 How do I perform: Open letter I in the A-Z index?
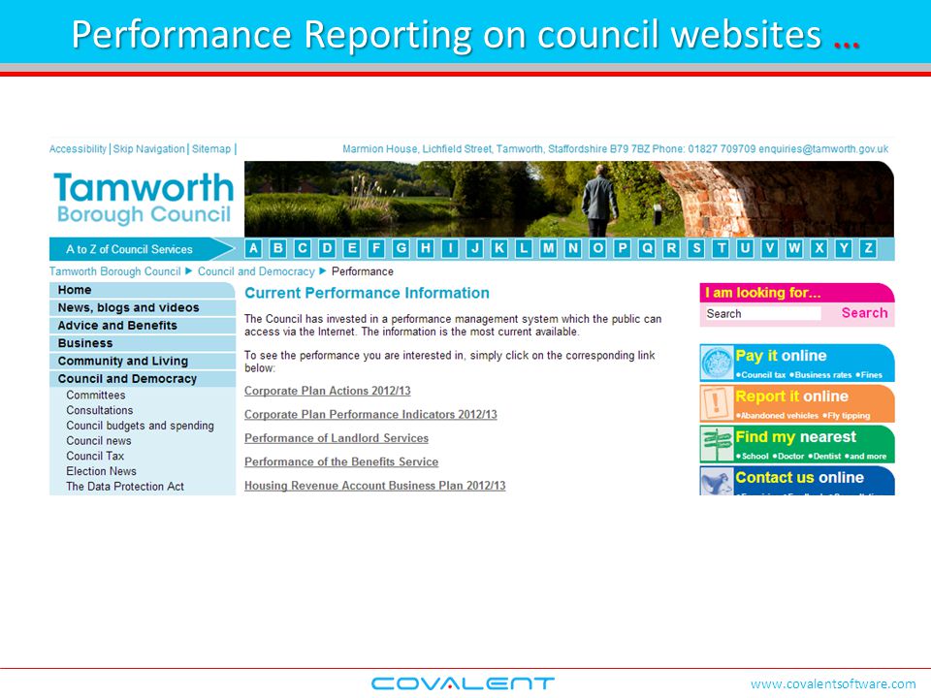click(x=451, y=248)
